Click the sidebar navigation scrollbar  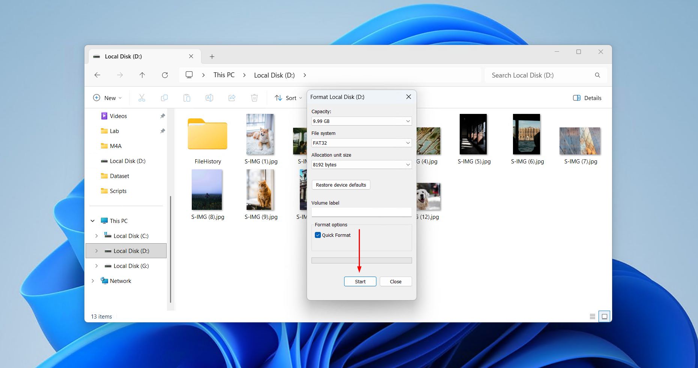point(170,249)
